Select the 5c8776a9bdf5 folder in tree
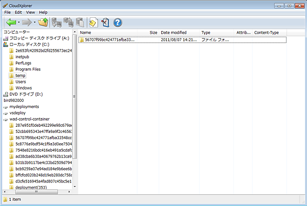This screenshot has width=307, height=206. pyautogui.click(x=40, y=144)
